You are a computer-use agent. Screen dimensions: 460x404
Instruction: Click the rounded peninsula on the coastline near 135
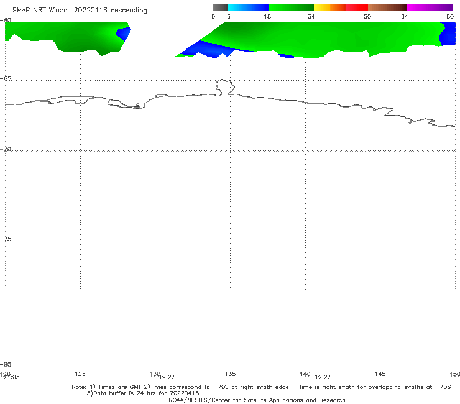click(x=225, y=87)
